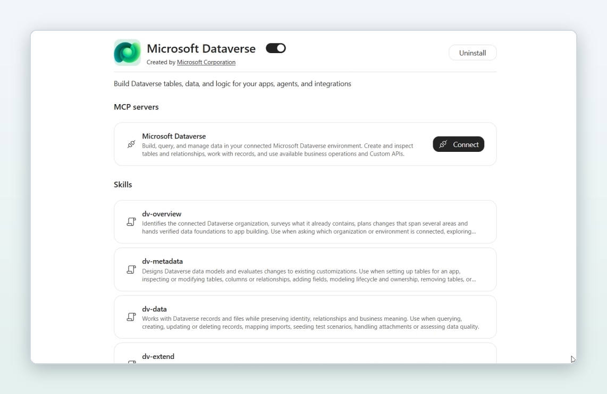Open the dv-extend skill title
The image size is (607, 394).
click(158, 356)
